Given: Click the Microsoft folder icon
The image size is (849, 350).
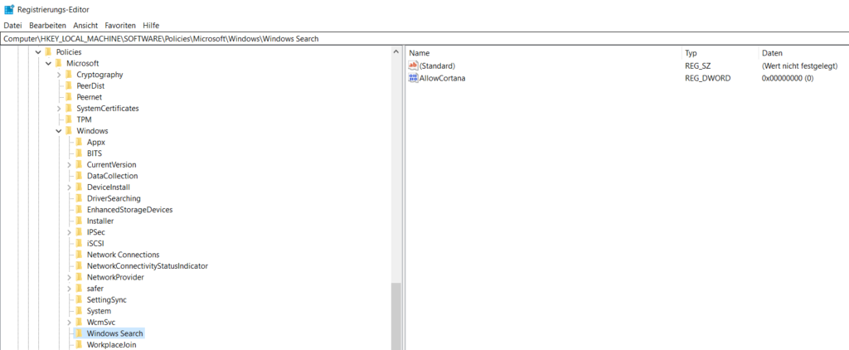Looking at the screenshot, I should click(x=58, y=63).
